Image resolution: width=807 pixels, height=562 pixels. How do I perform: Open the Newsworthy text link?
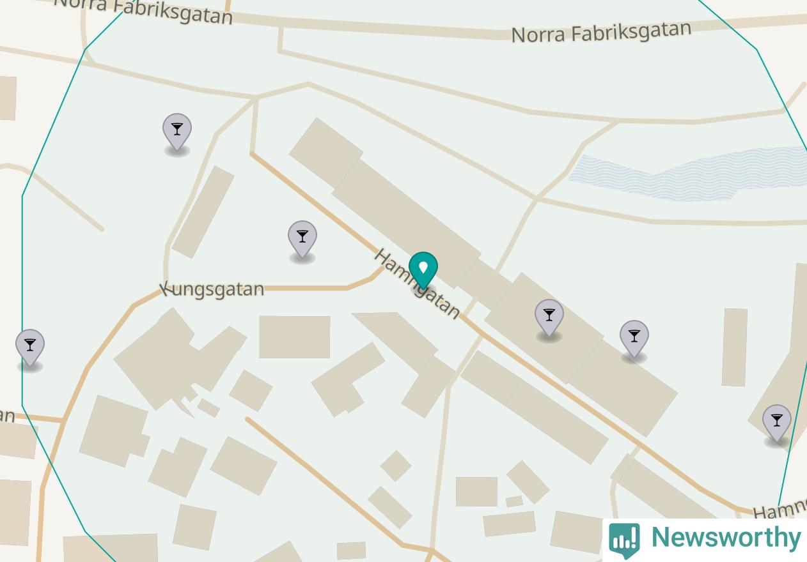pyautogui.click(x=726, y=538)
